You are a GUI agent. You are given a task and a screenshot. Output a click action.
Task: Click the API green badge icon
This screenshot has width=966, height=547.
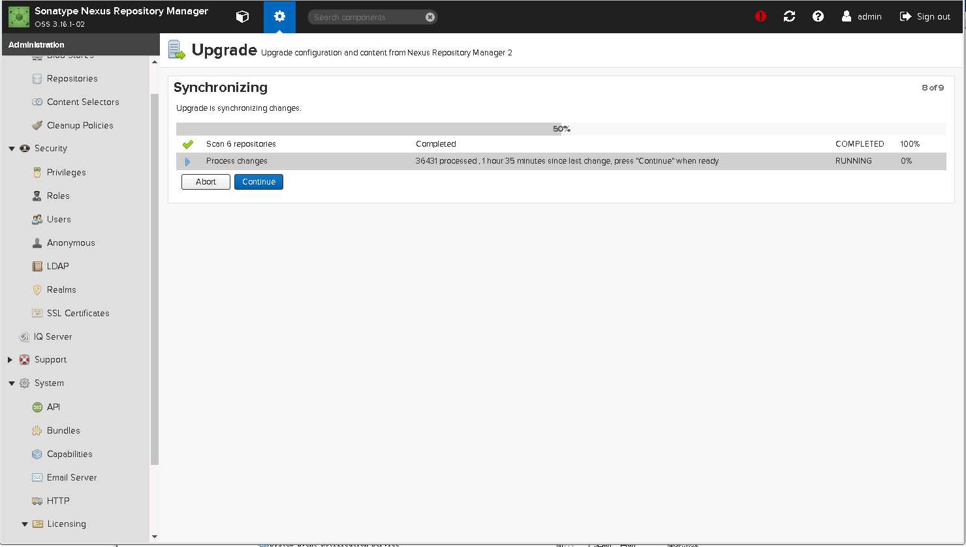(37, 407)
